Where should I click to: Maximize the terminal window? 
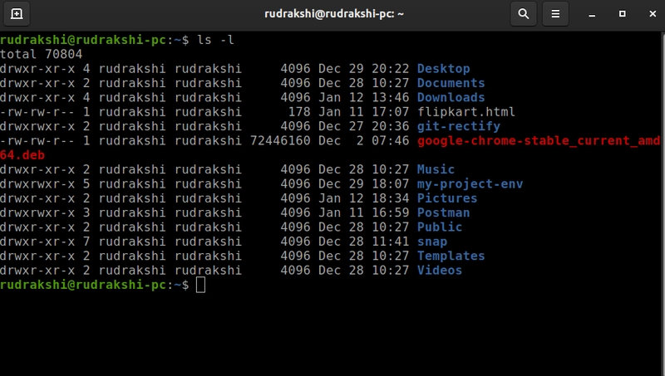pos(622,14)
